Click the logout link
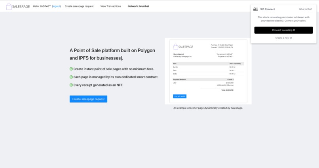This screenshot has height=168, width=319. coord(56,6)
